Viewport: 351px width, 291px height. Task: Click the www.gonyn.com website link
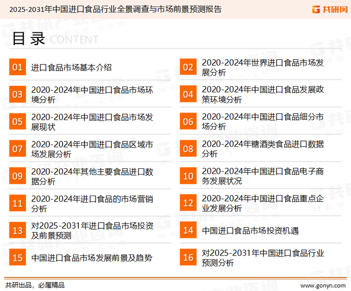pos(317,284)
